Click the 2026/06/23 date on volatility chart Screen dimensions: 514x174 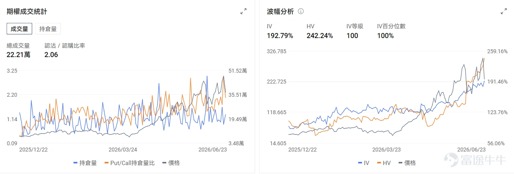coord(472,150)
